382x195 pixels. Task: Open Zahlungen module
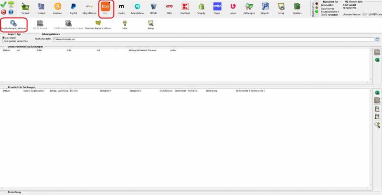point(249,9)
